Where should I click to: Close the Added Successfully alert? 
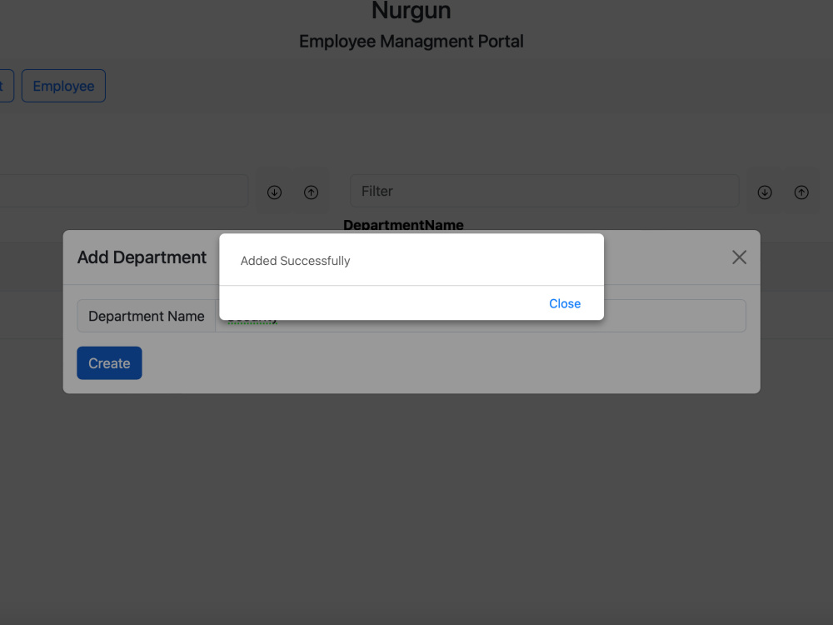point(565,303)
